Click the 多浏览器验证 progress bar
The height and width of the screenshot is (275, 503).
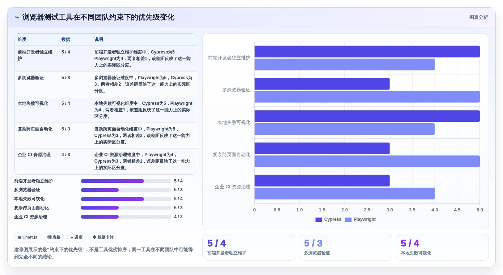click(x=126, y=190)
